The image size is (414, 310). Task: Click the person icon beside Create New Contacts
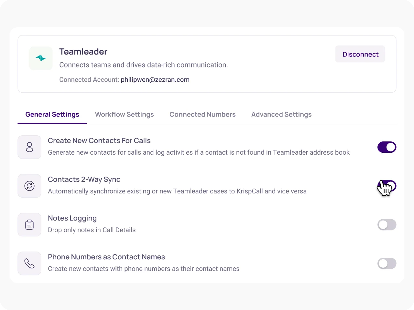[29, 147]
